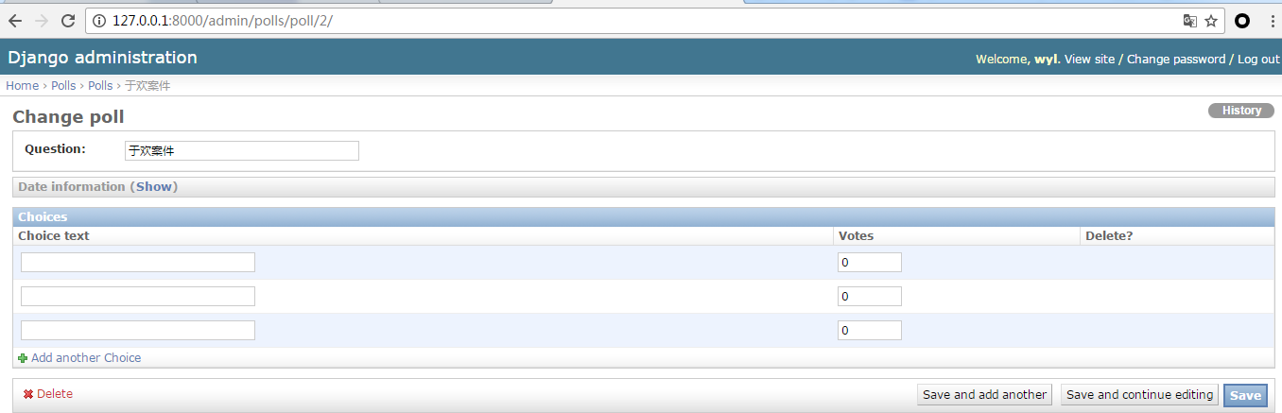Click the Django administration header title
1282x413 pixels.
(102, 58)
